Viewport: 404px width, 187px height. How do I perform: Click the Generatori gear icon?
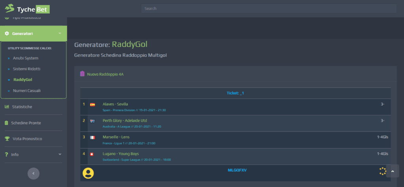point(7,33)
